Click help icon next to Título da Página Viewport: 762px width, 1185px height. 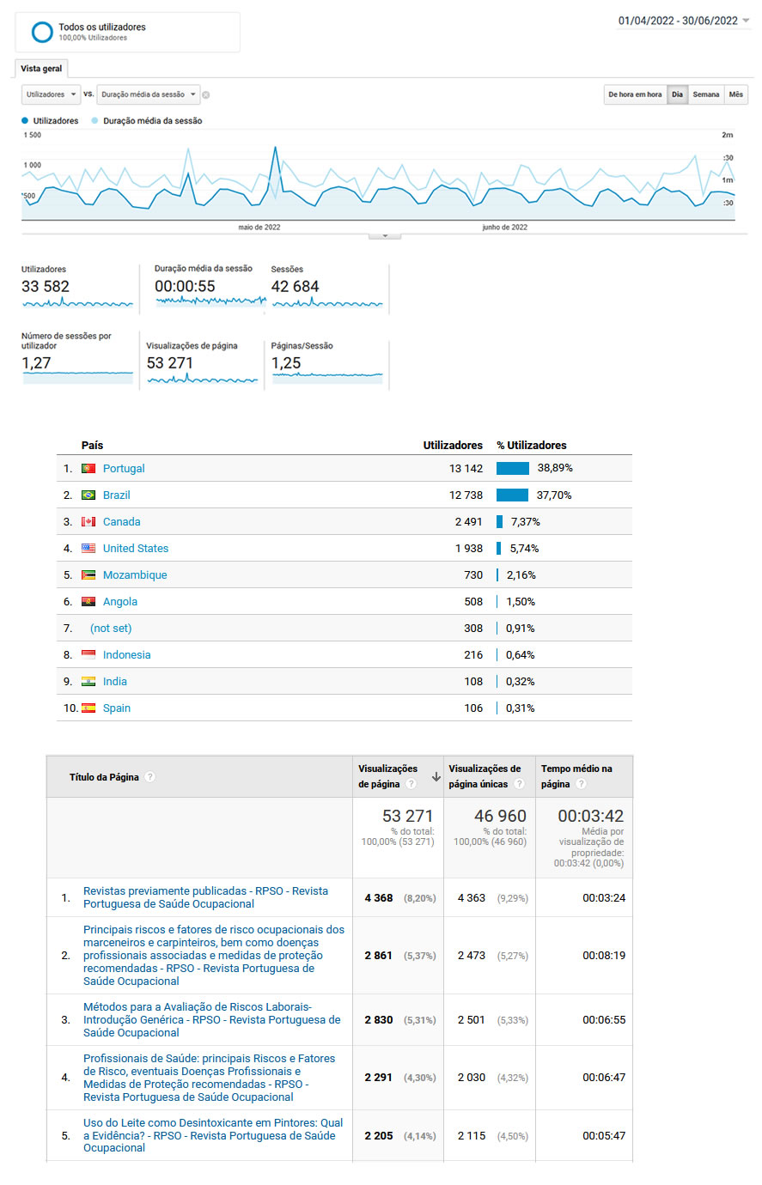(149, 777)
